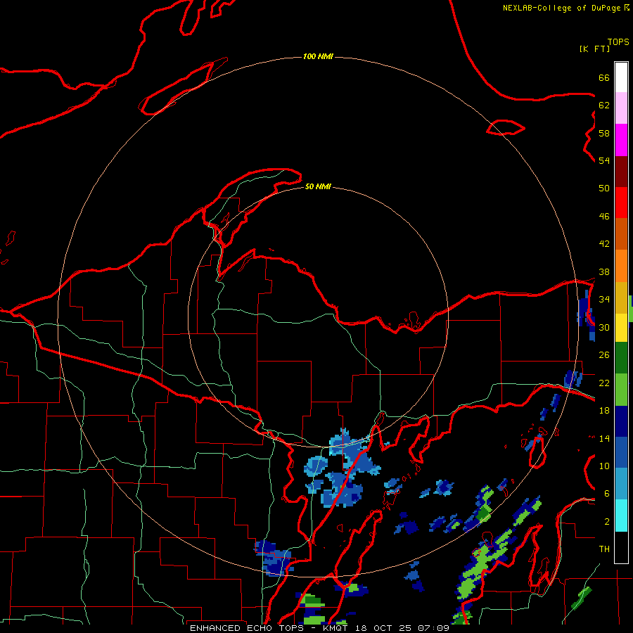This screenshot has height=633, width=633.
Task: Select the white swatch in the legend
Action: (x=621, y=77)
